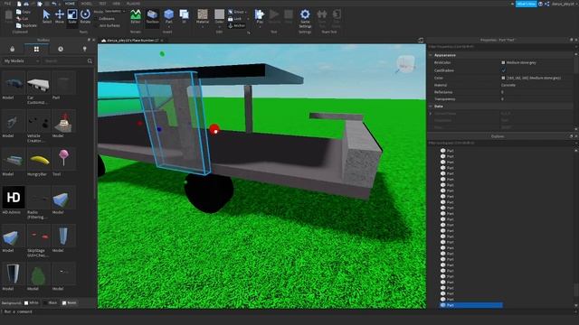Select Black background option
This screenshot has height=325, width=579.
pos(51,303)
